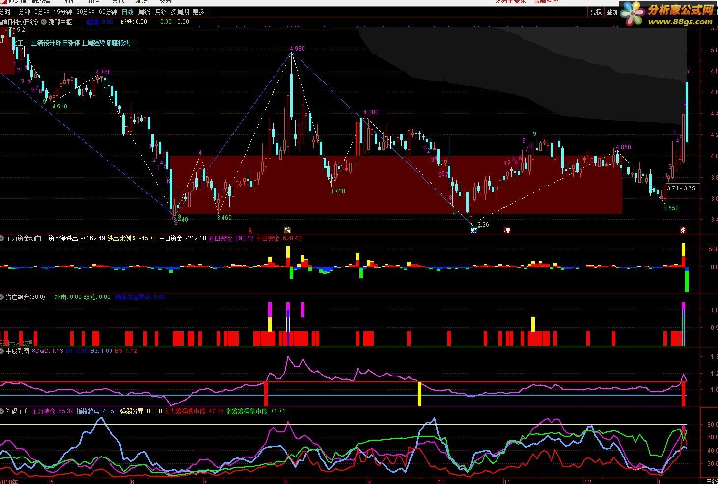
Task: Click the 3.710 price label
Action: [337, 191]
